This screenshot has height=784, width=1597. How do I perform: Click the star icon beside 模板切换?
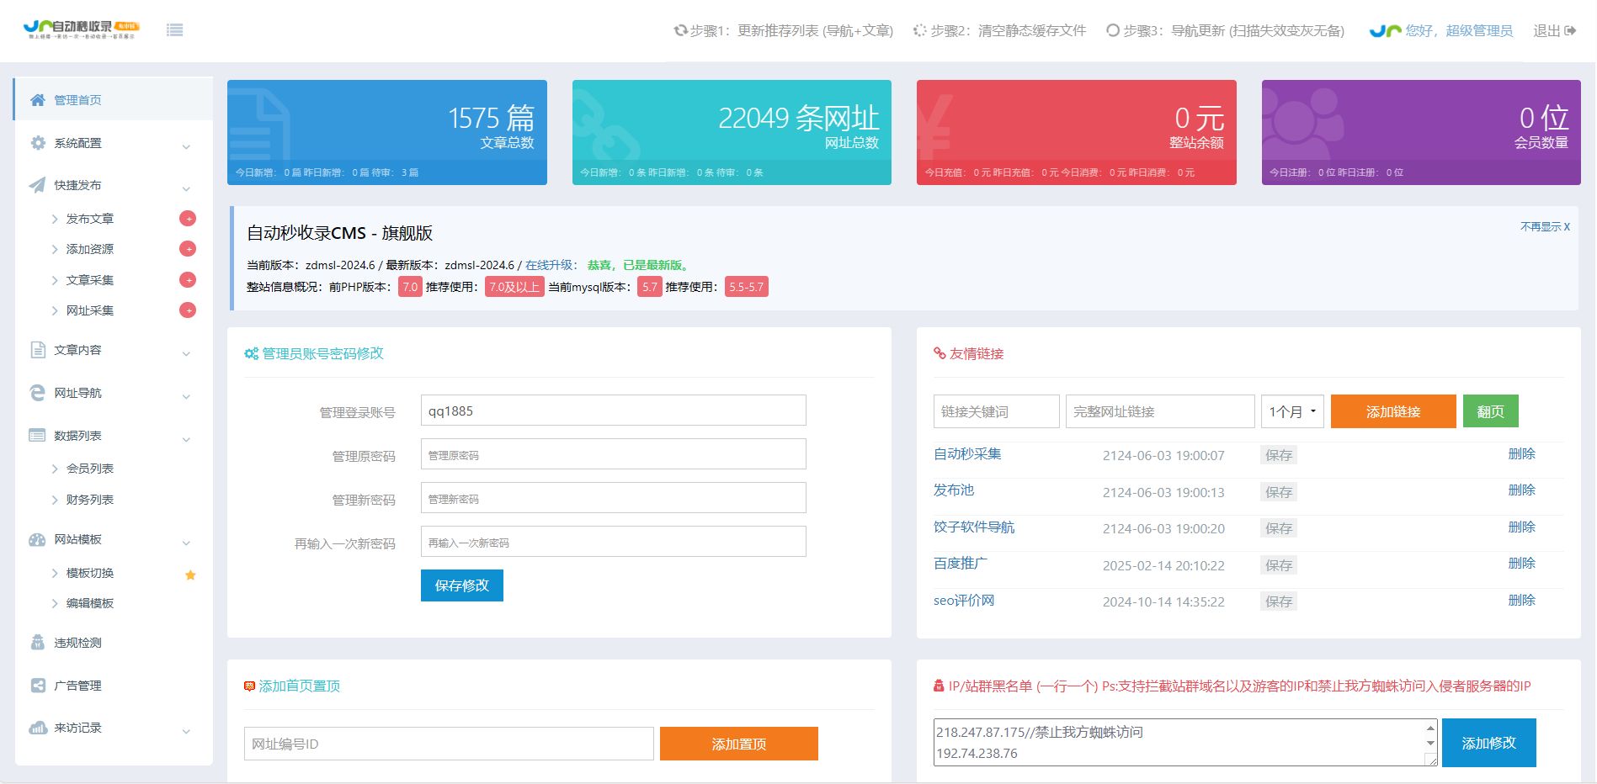[190, 575]
